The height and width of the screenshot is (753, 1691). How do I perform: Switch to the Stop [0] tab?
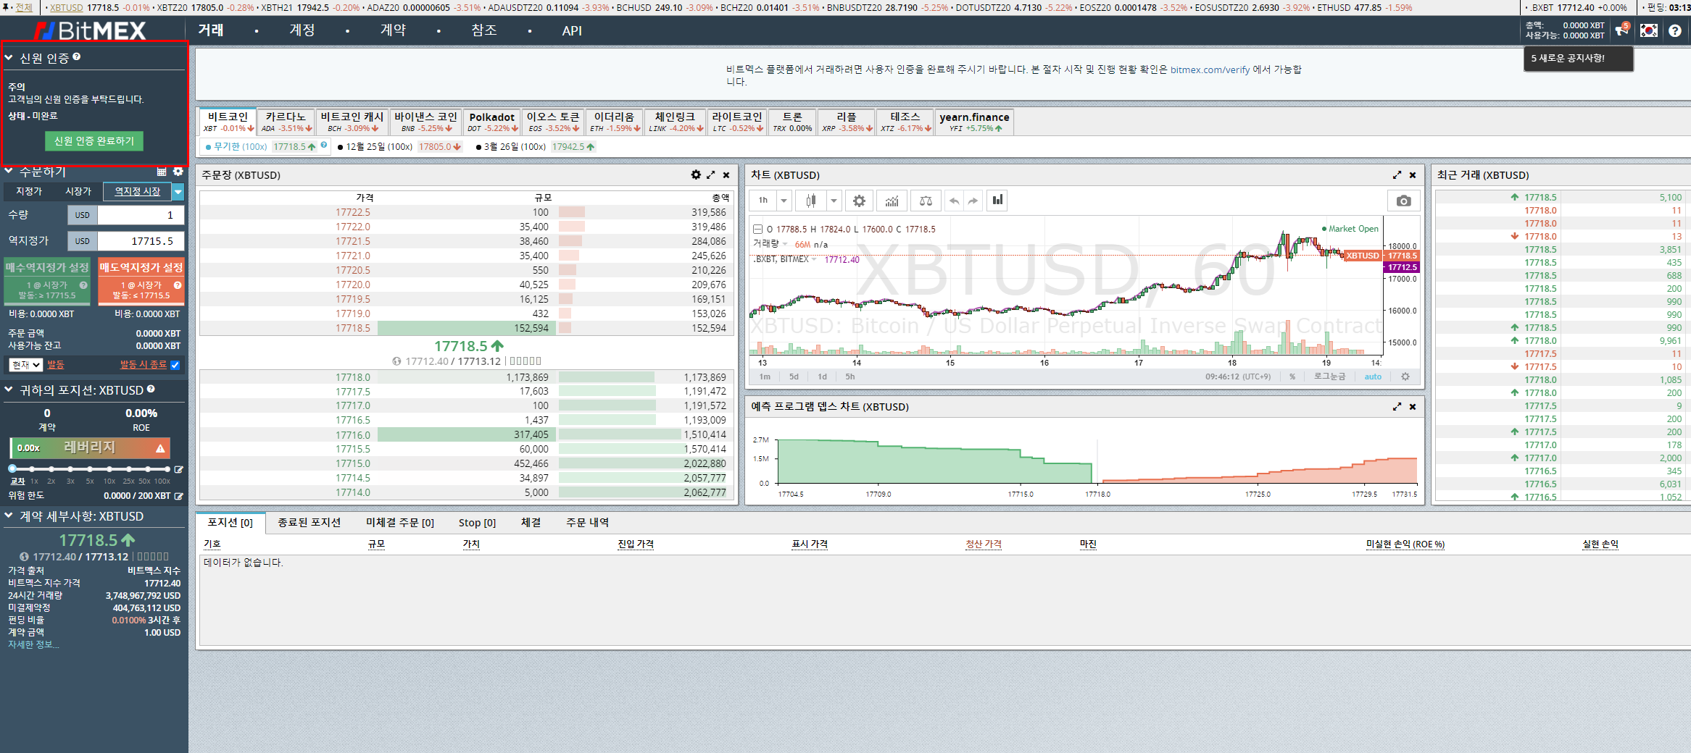coord(477,523)
